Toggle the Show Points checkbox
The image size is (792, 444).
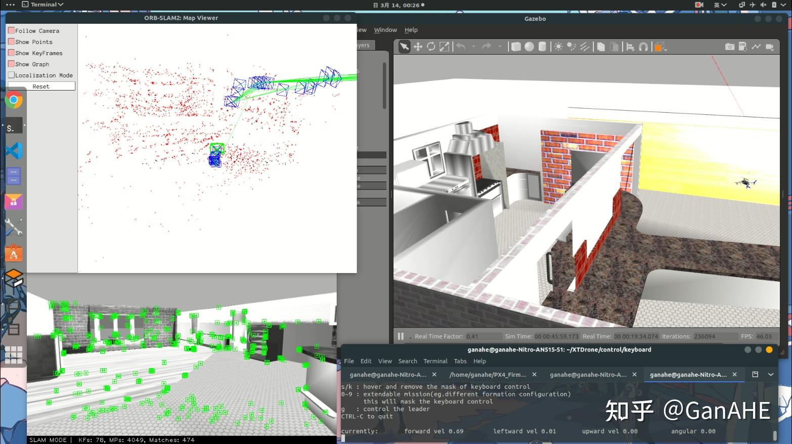(11, 41)
